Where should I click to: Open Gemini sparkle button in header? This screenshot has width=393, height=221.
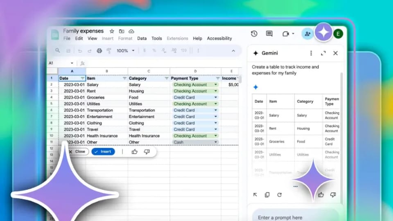[323, 32]
